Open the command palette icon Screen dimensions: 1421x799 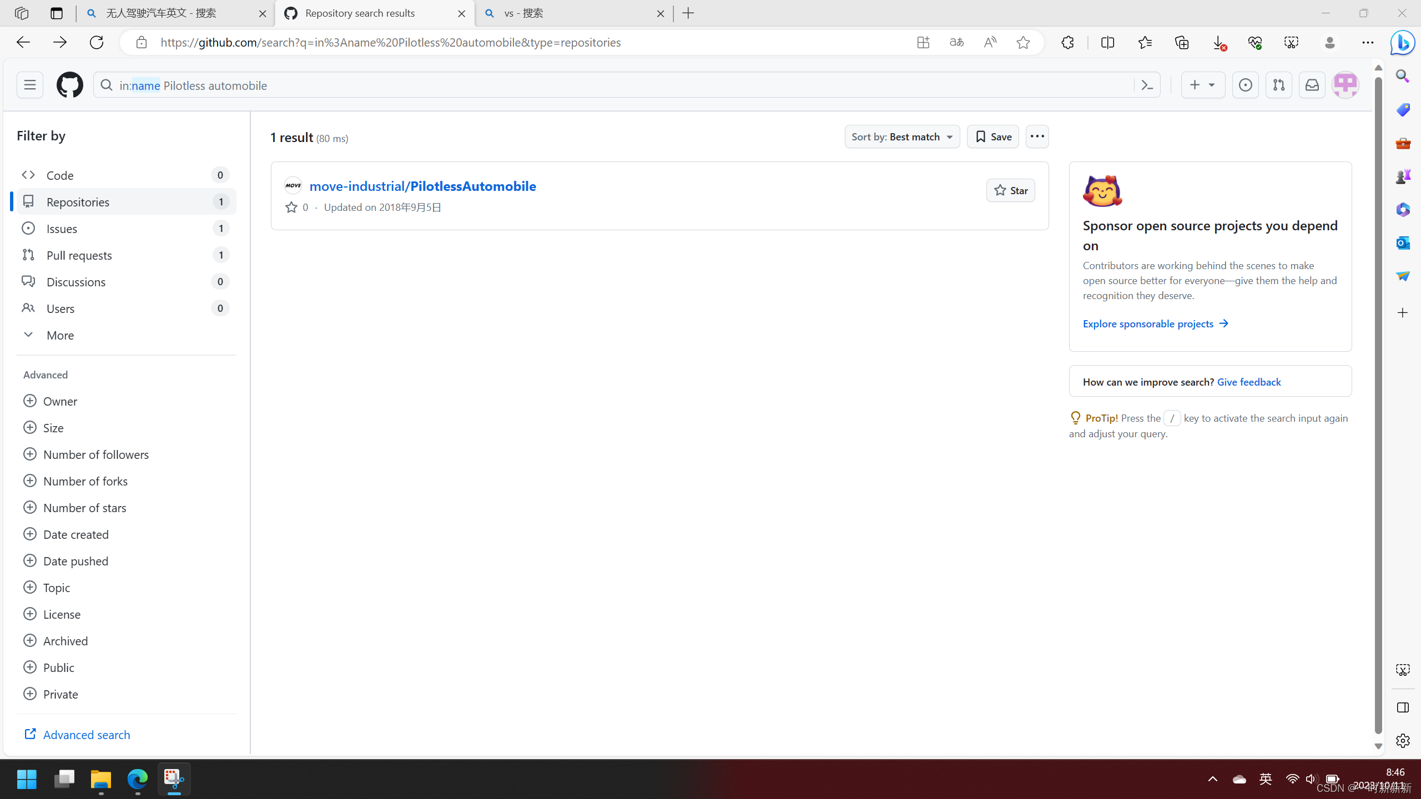(1147, 85)
